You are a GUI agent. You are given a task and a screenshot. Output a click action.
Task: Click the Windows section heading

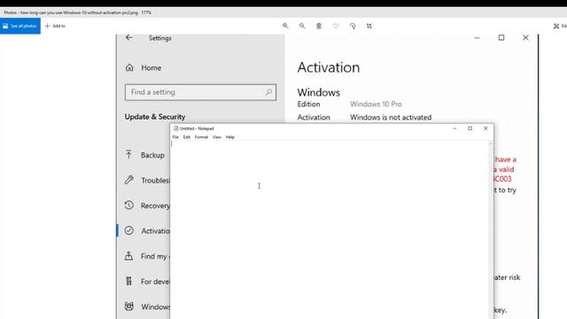(x=319, y=92)
